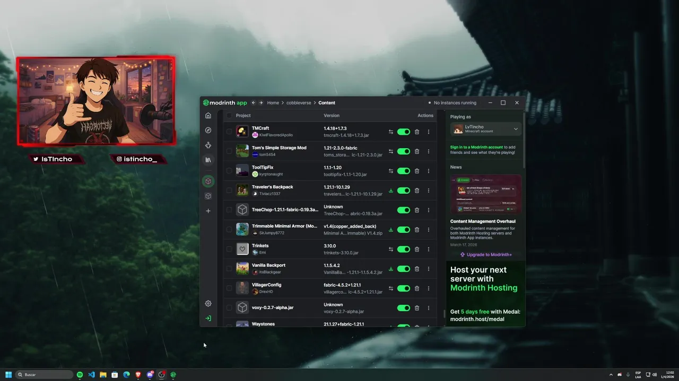
Task: Disable the TMCraft mod toggle
Action: tap(404, 132)
